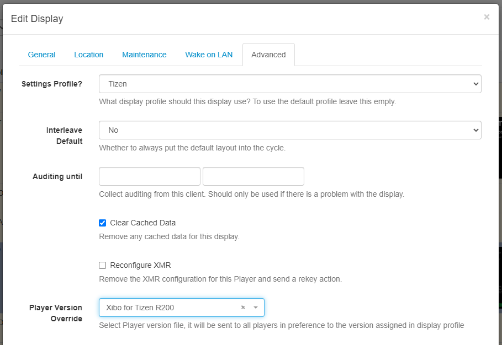Click the Settings Profile? field label
The image size is (502, 345).
(x=52, y=84)
